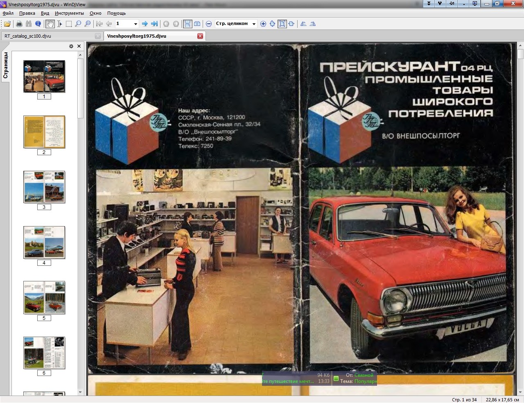Zoom out with the minus icon

209,24
